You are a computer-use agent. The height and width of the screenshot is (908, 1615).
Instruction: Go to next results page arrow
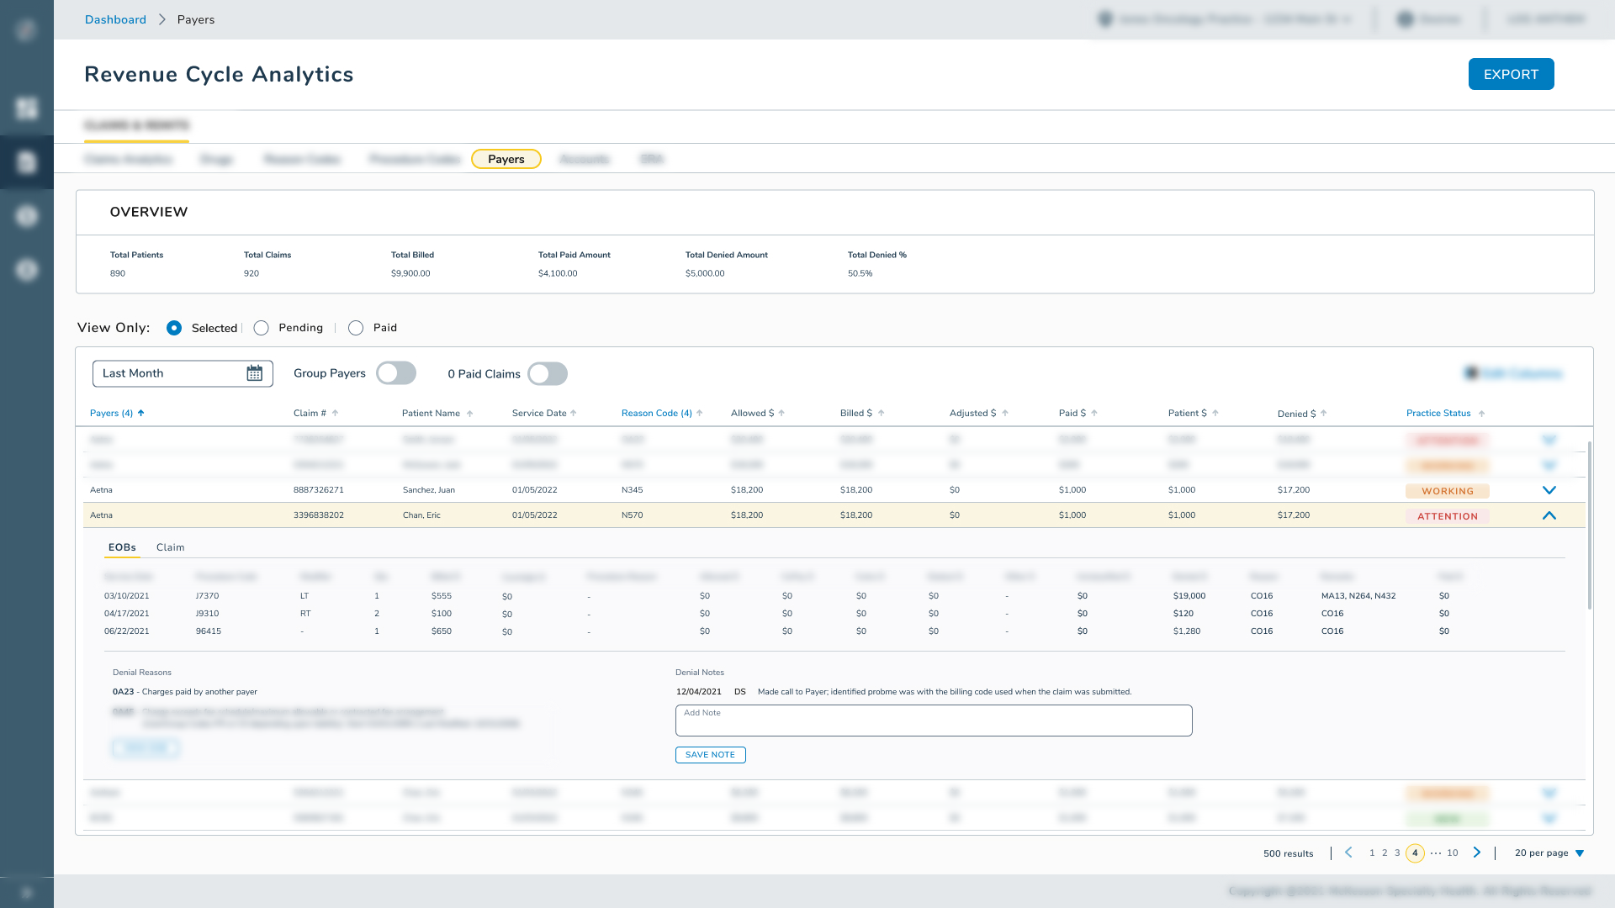point(1477,853)
